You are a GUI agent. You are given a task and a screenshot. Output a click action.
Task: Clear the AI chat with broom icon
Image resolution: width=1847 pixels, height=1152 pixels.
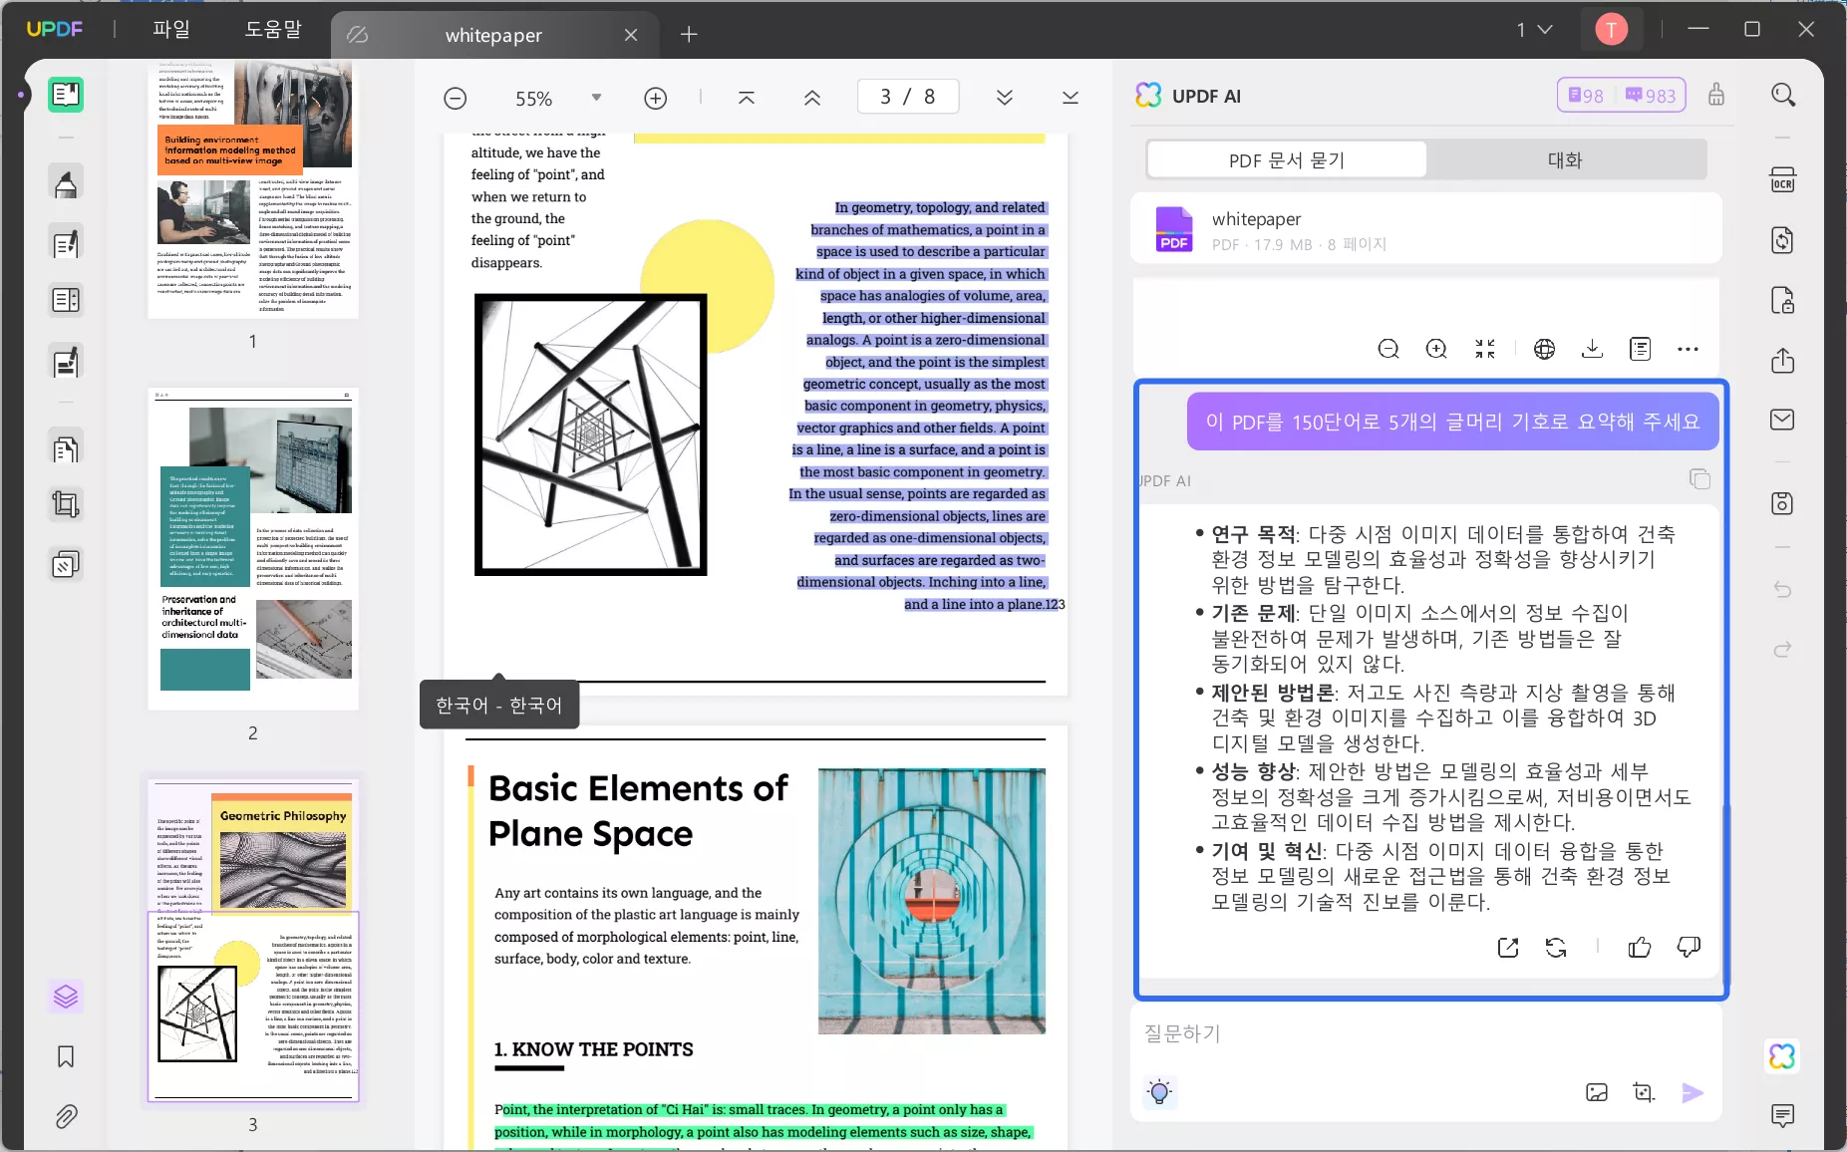[1716, 95]
